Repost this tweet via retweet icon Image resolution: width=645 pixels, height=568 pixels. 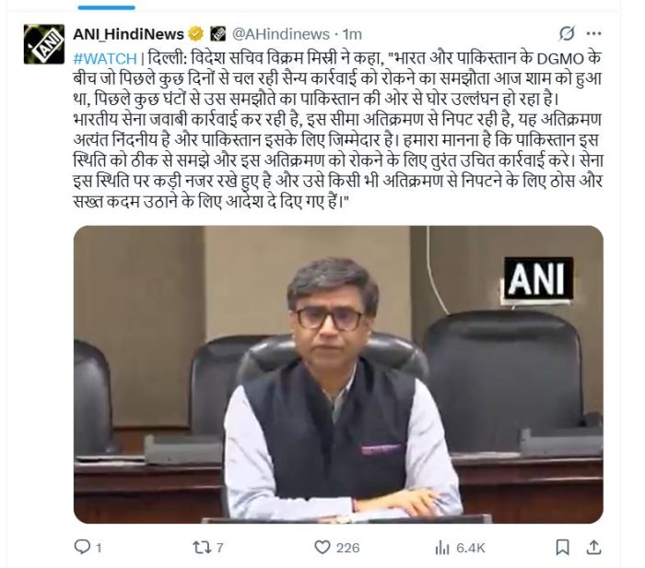202,548
